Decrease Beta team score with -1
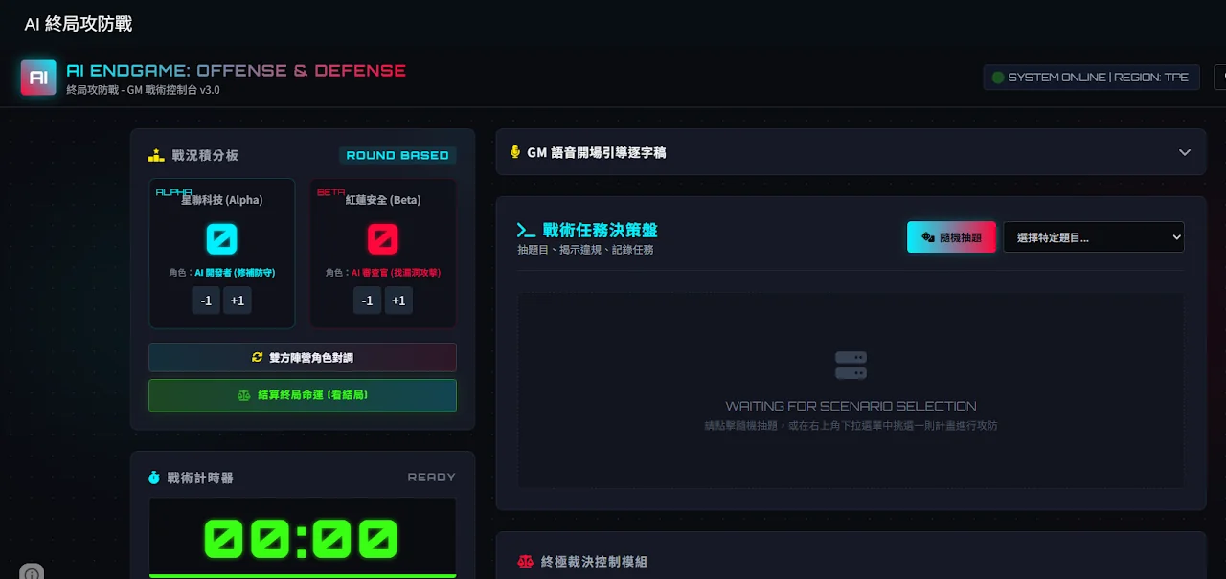 (367, 301)
